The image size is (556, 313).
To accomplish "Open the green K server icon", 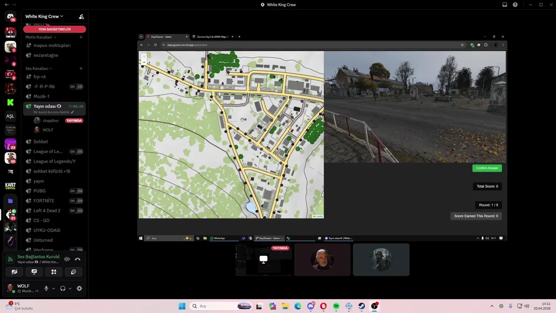I will 10,102.
